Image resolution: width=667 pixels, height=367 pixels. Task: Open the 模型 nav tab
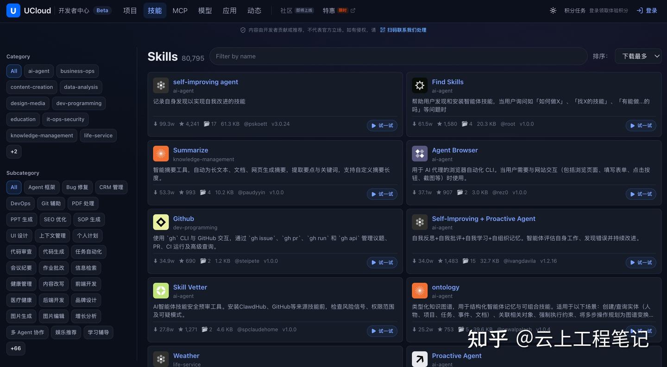(205, 11)
